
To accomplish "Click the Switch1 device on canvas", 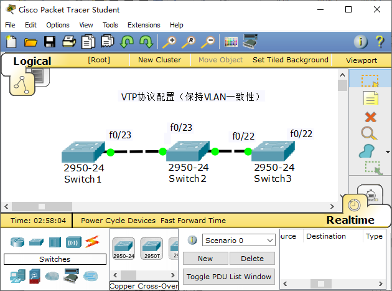I will (x=83, y=152).
